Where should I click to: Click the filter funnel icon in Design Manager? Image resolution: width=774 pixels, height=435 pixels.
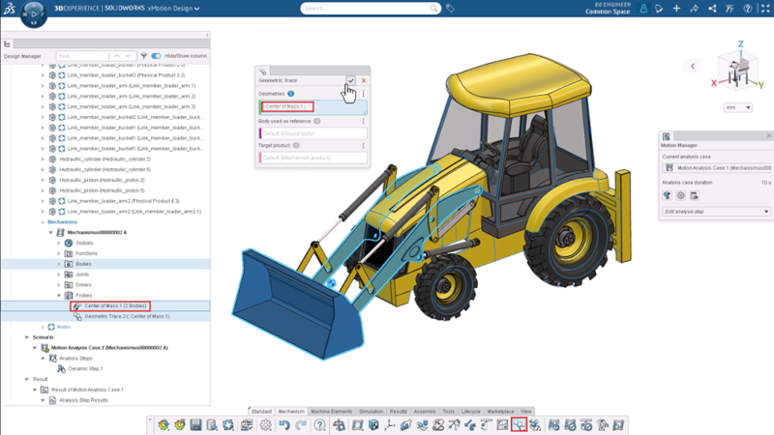coord(143,56)
